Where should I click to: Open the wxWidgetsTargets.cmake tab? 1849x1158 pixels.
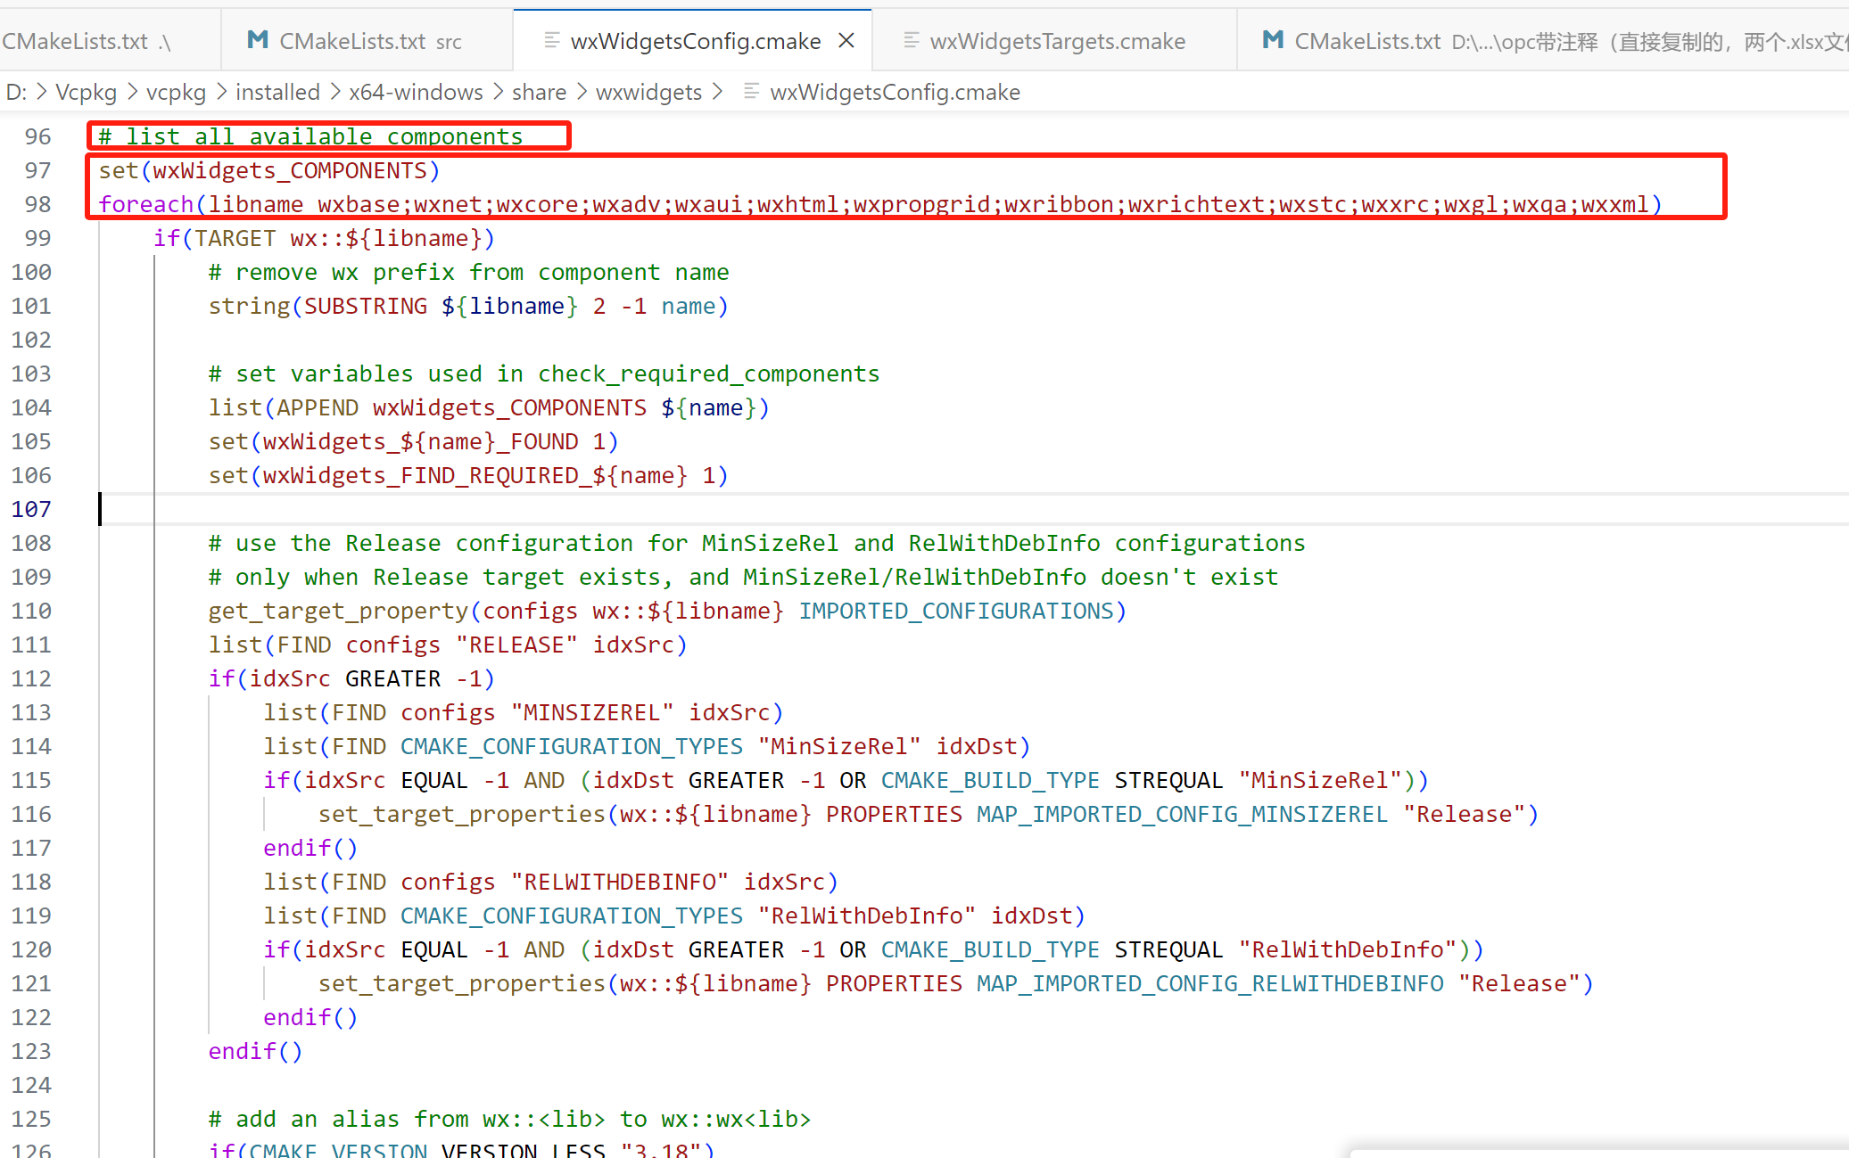(x=1055, y=41)
